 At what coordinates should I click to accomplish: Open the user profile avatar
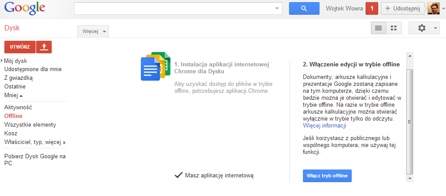tap(433, 9)
